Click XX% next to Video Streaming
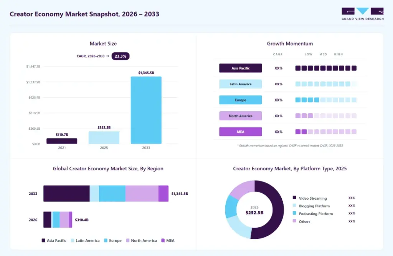393x256 pixels. click(x=352, y=198)
